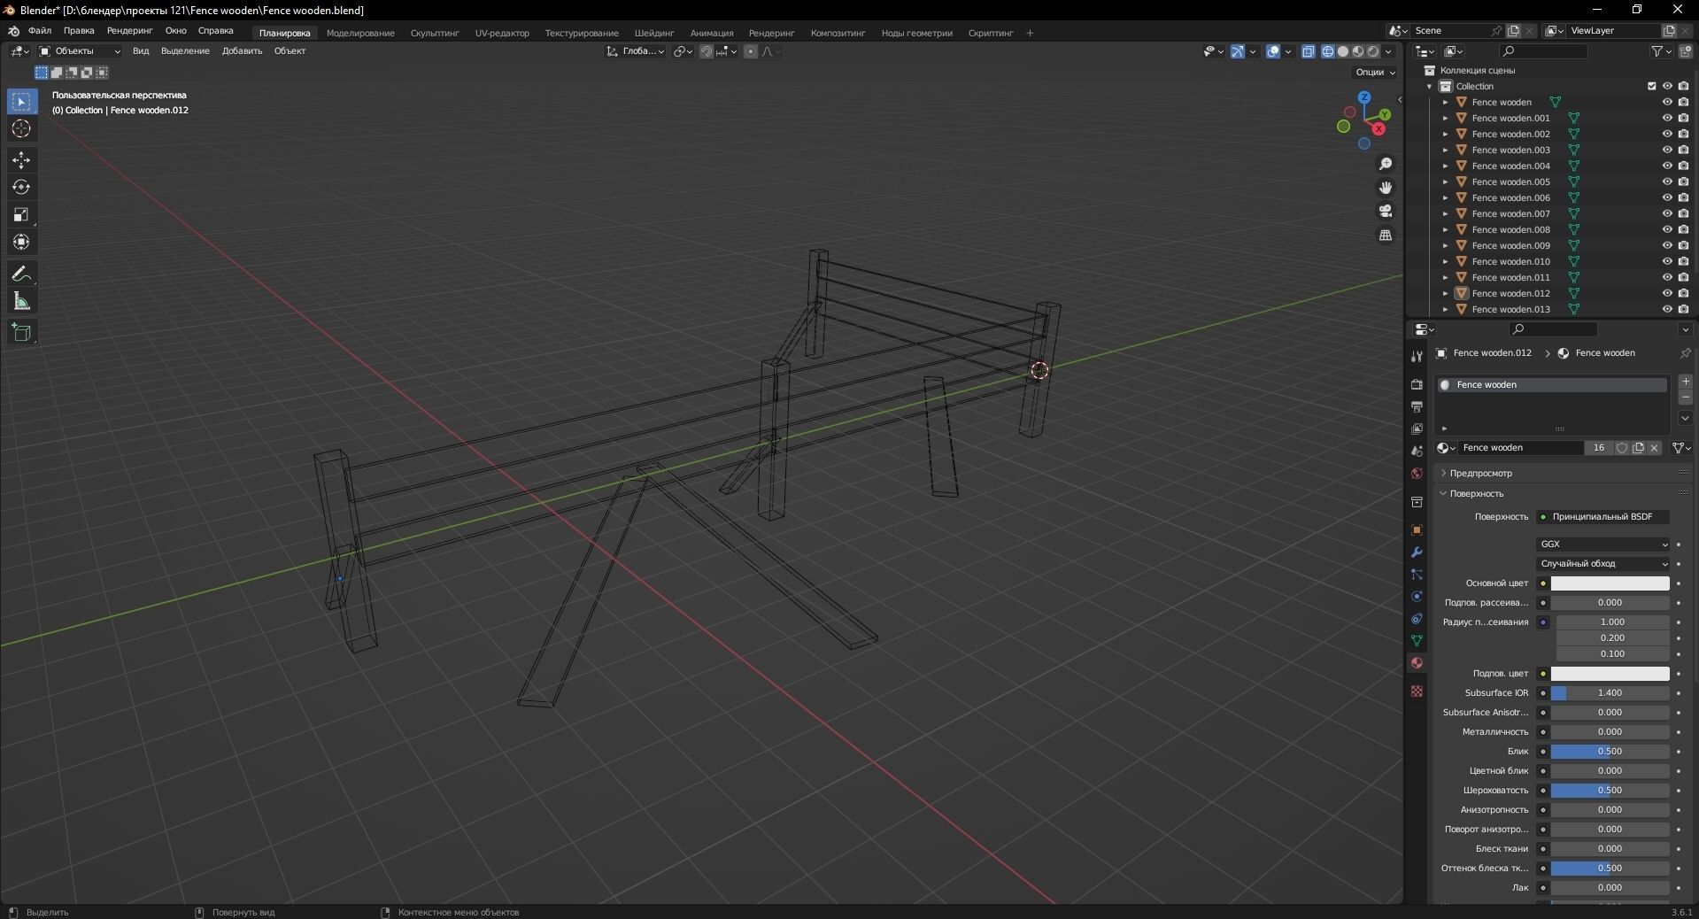Open the Добавить menu in viewport

(242, 51)
